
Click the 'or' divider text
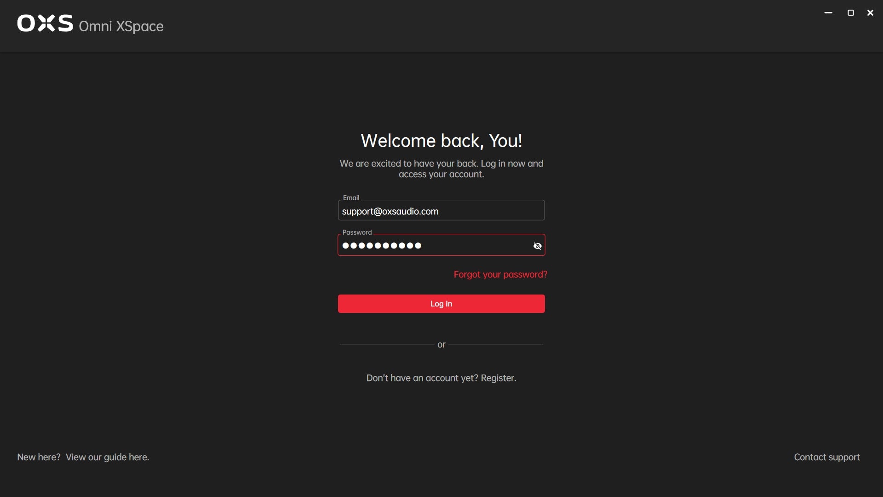click(441, 345)
